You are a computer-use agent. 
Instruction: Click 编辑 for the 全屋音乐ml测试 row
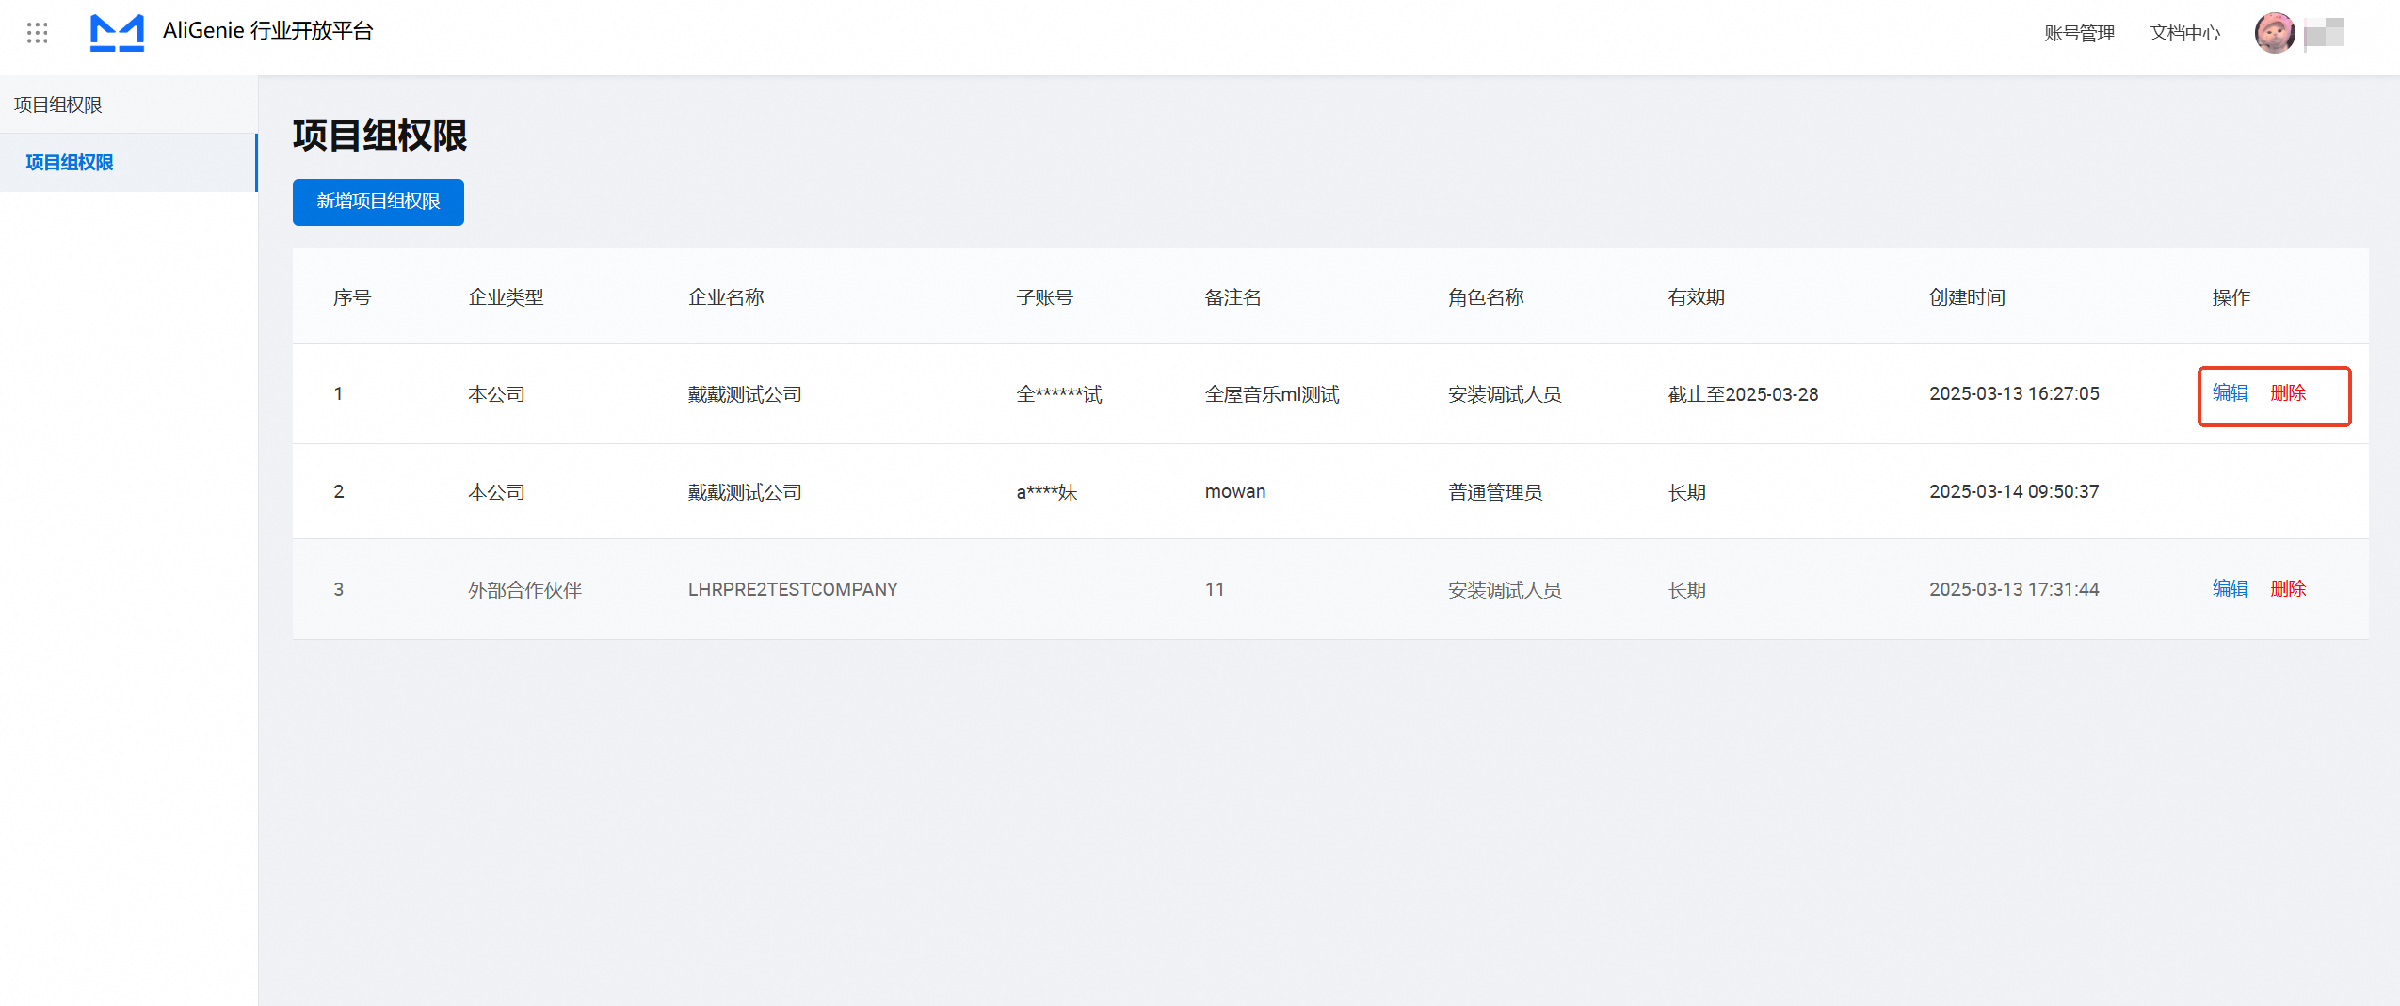(2230, 393)
